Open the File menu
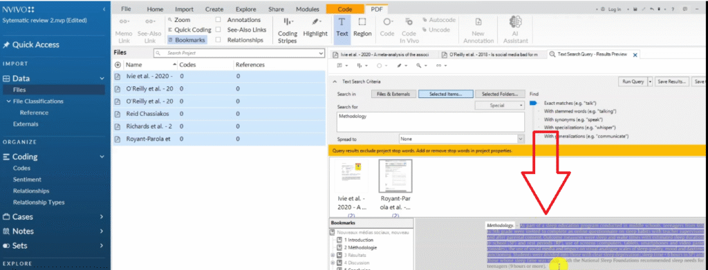708x270 pixels. 126,9
